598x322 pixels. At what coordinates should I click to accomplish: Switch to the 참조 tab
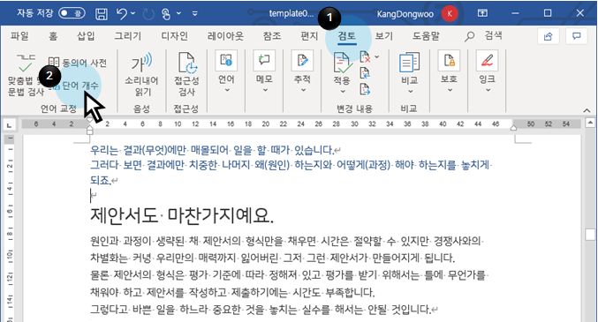[272, 36]
